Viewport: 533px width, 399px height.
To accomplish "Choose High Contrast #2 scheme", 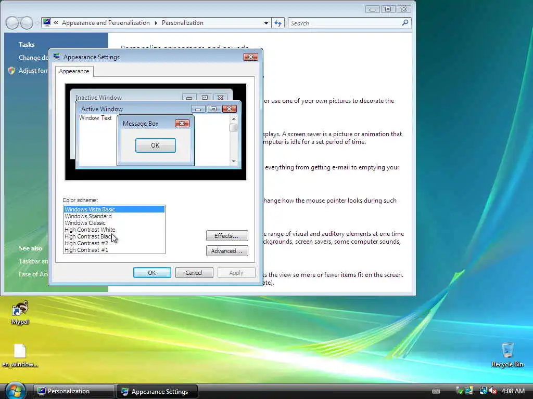I will (x=114, y=243).
